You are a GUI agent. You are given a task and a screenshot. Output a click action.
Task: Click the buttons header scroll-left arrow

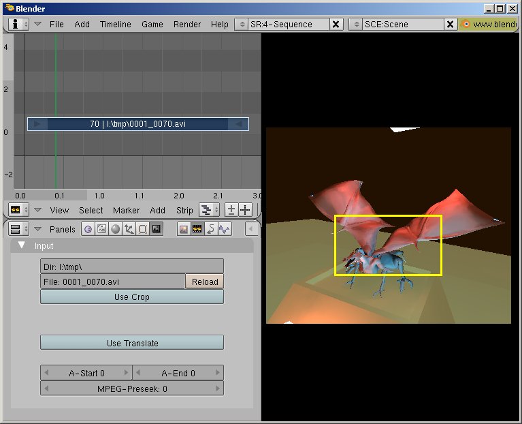click(x=250, y=229)
